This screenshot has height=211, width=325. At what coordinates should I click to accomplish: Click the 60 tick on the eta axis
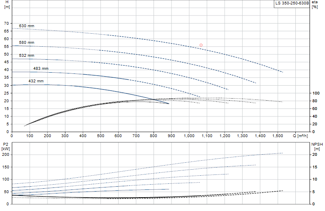(x=314, y=108)
